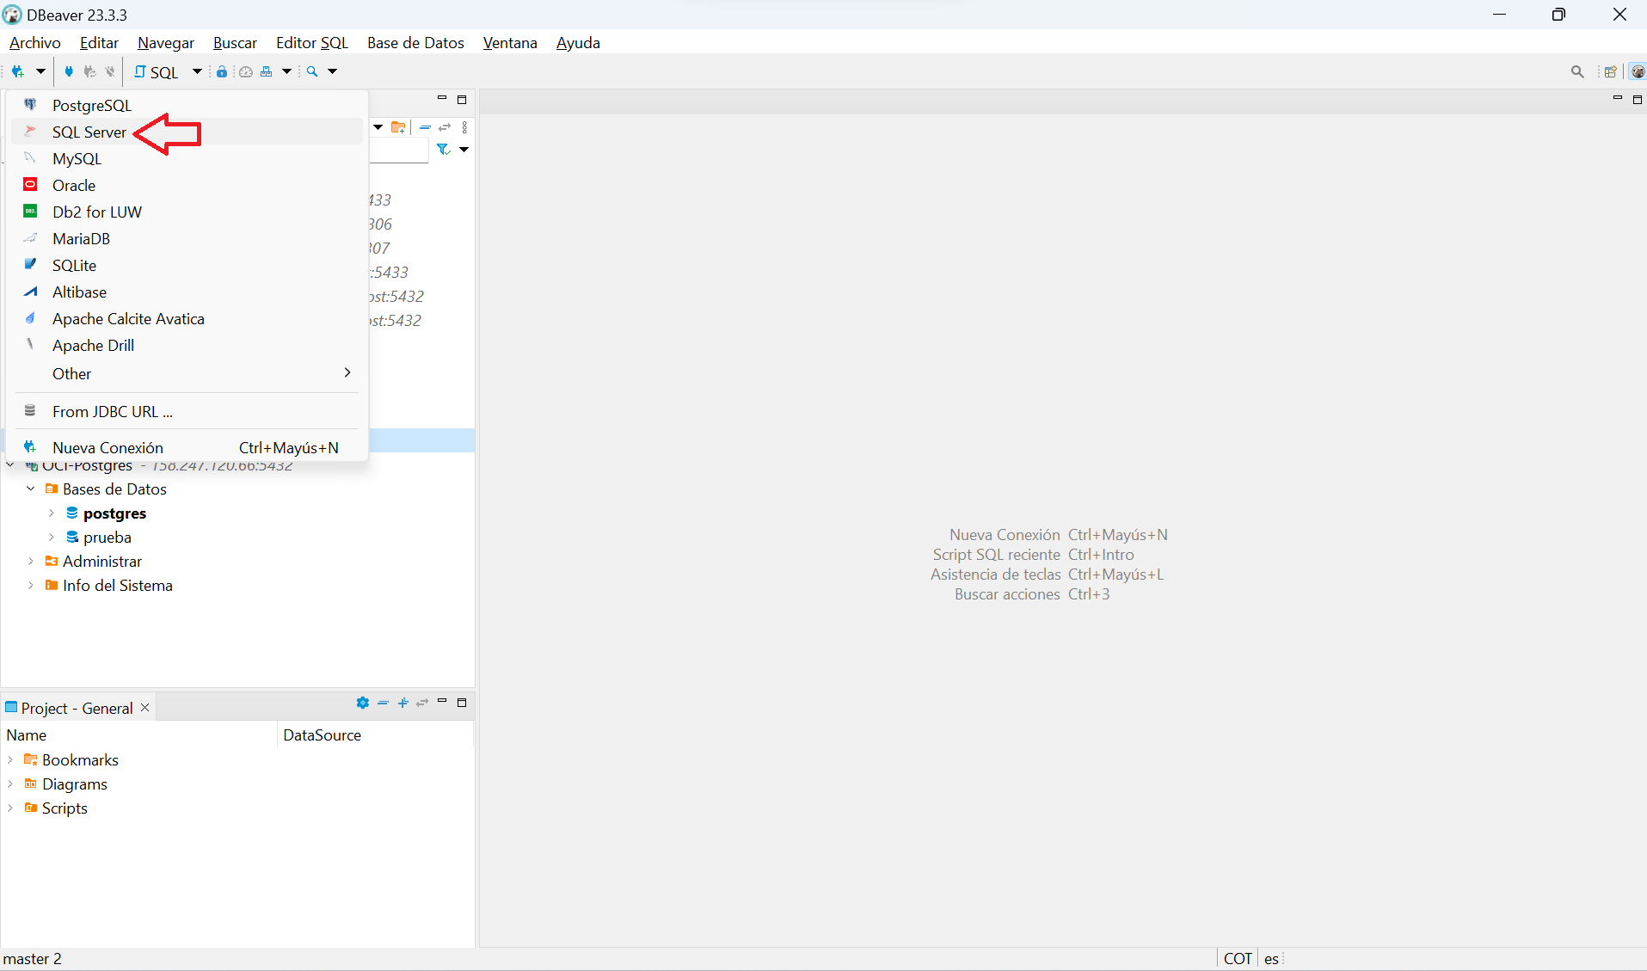Expand the Bookmarks folder
Viewport: 1647px width, 971px height.
tap(9, 759)
